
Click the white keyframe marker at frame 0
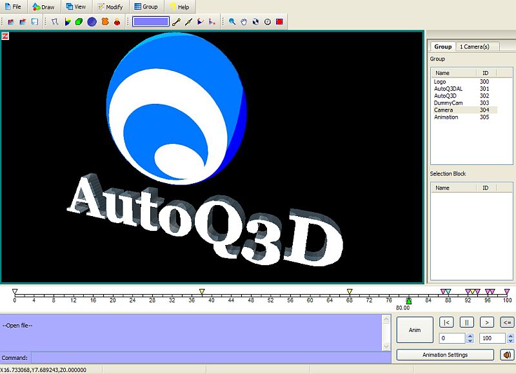pyautogui.click(x=14, y=291)
